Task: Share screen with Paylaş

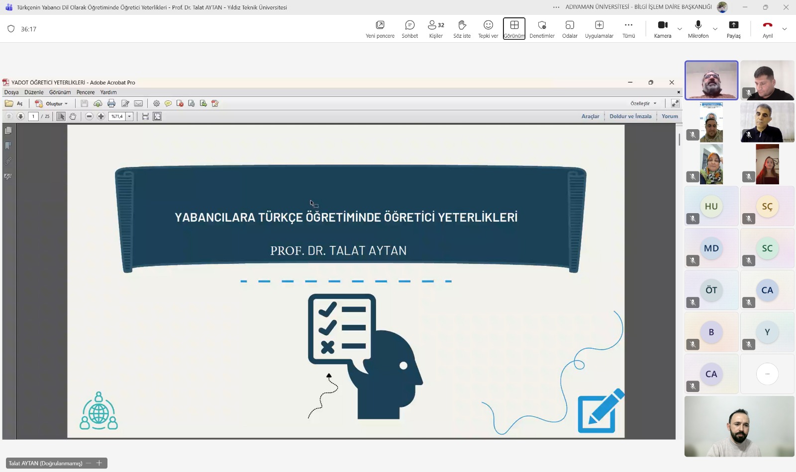Action: point(733,29)
